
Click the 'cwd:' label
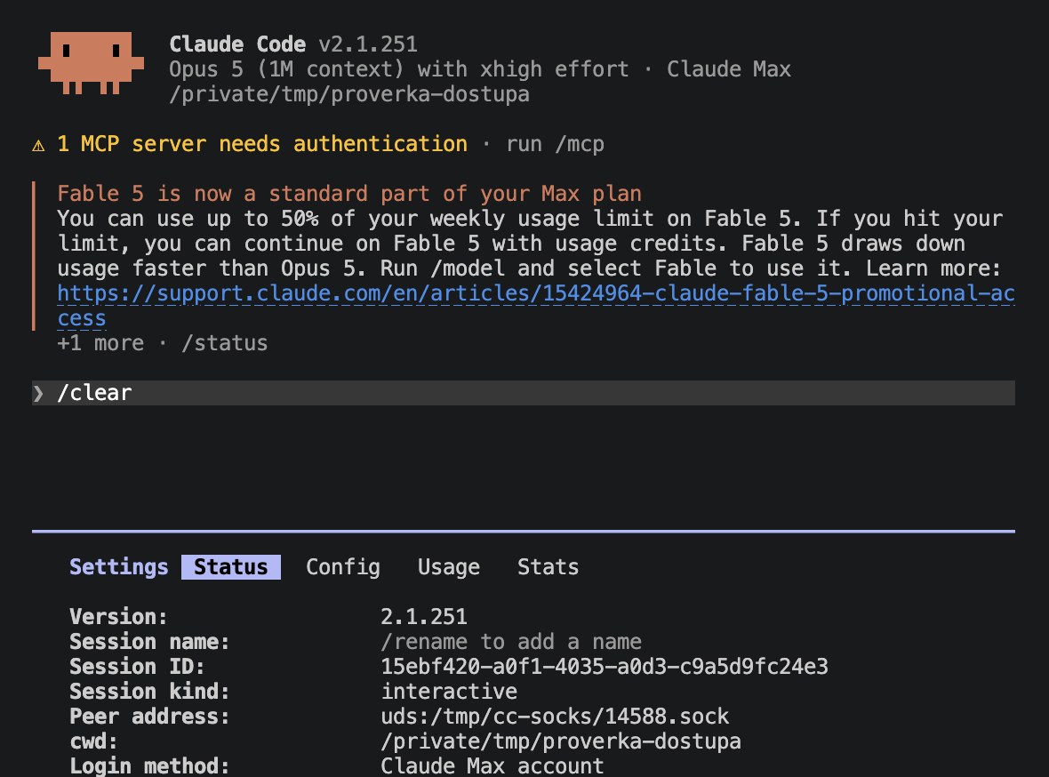(93, 741)
